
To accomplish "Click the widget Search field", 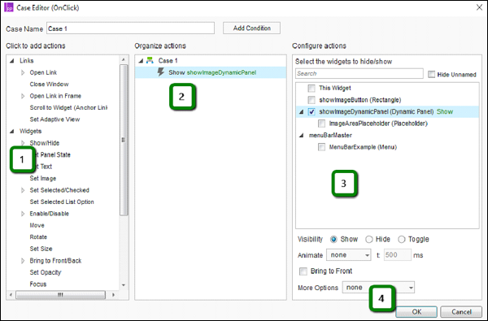I will pos(359,74).
